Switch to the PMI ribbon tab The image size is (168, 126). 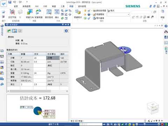pos(37,6)
